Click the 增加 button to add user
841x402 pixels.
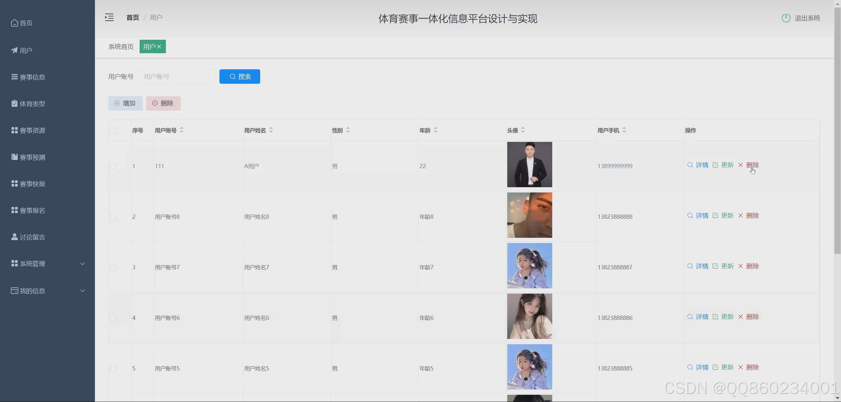coord(125,103)
